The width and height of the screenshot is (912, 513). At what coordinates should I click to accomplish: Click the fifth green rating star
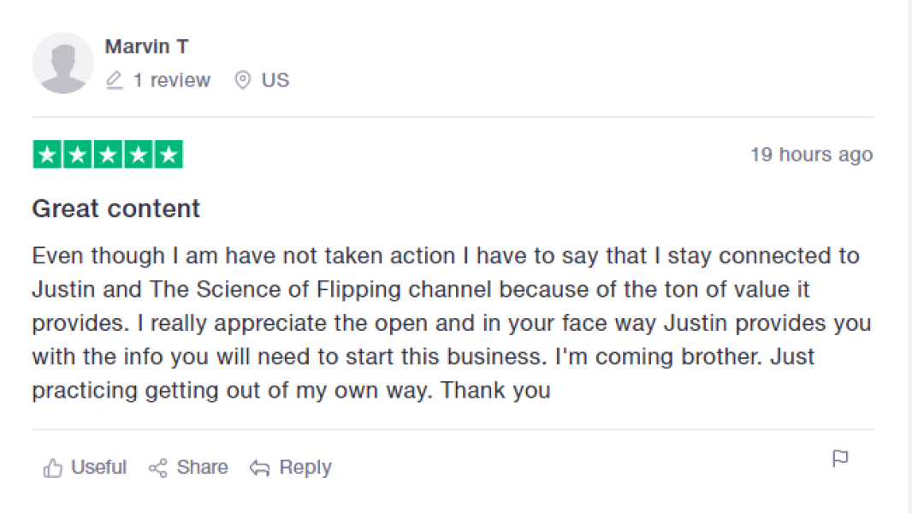click(x=169, y=155)
